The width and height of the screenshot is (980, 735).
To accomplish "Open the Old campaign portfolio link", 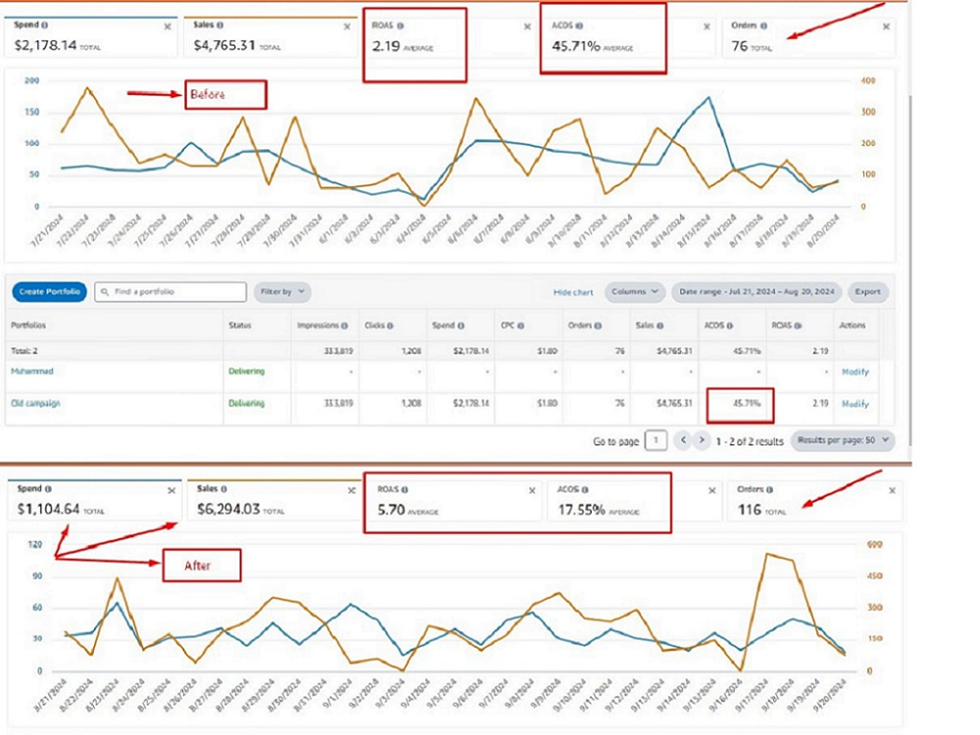I will click(x=35, y=403).
